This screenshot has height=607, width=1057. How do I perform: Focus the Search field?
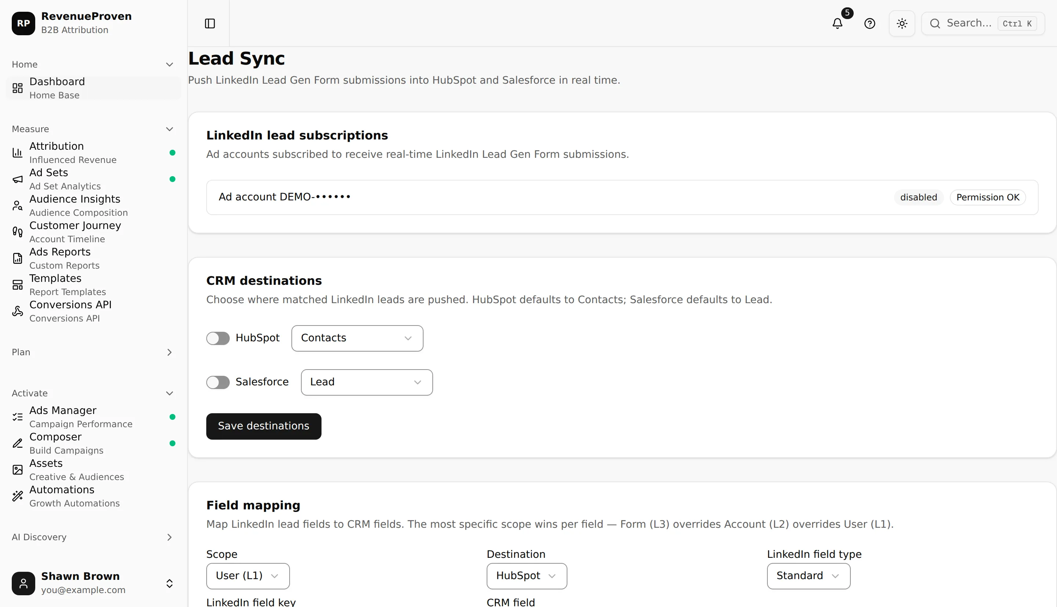[x=983, y=23]
